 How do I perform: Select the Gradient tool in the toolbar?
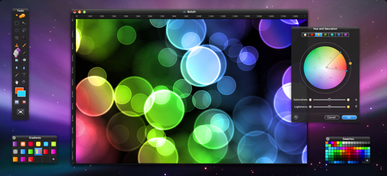(x=16, y=60)
